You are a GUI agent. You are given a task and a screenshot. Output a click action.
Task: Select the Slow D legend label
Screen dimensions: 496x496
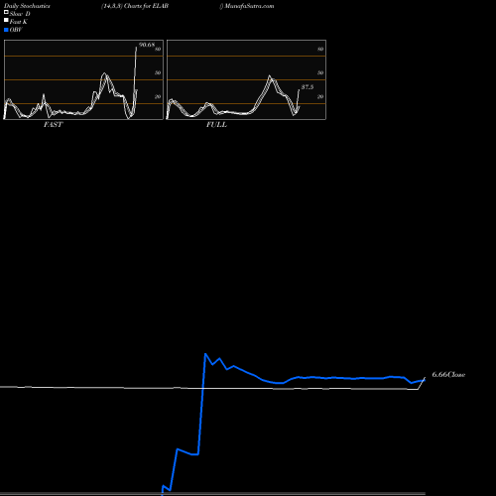point(20,14)
